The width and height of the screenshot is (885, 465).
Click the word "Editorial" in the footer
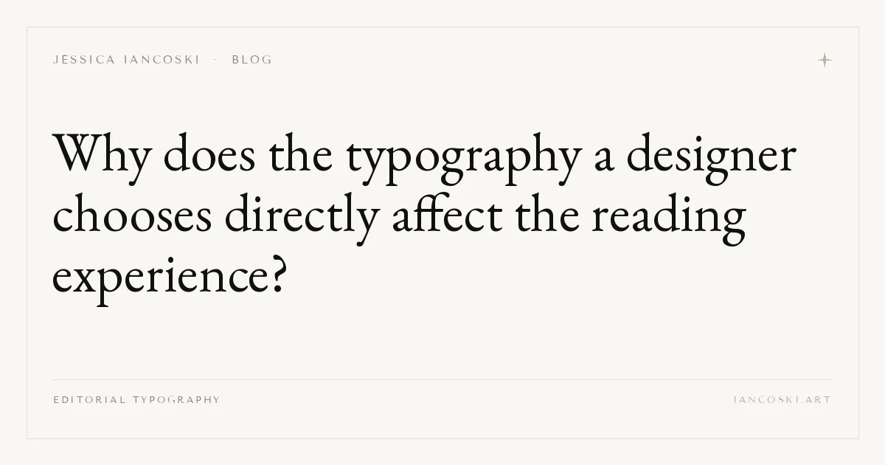coord(89,400)
